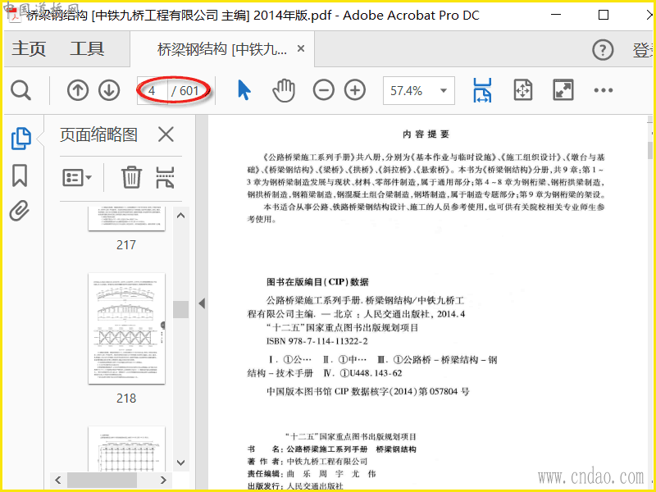Open the bookmarks panel icon
The image size is (656, 492).
[20, 175]
